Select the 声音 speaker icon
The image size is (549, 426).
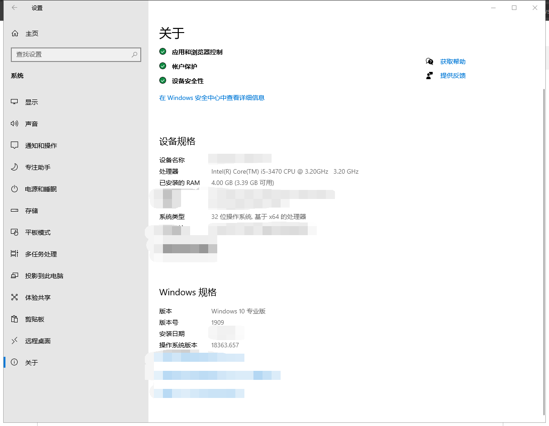14,124
